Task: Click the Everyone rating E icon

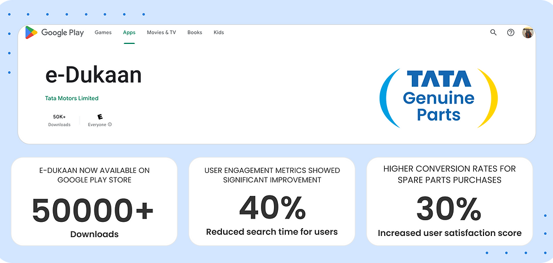Action: [100, 117]
